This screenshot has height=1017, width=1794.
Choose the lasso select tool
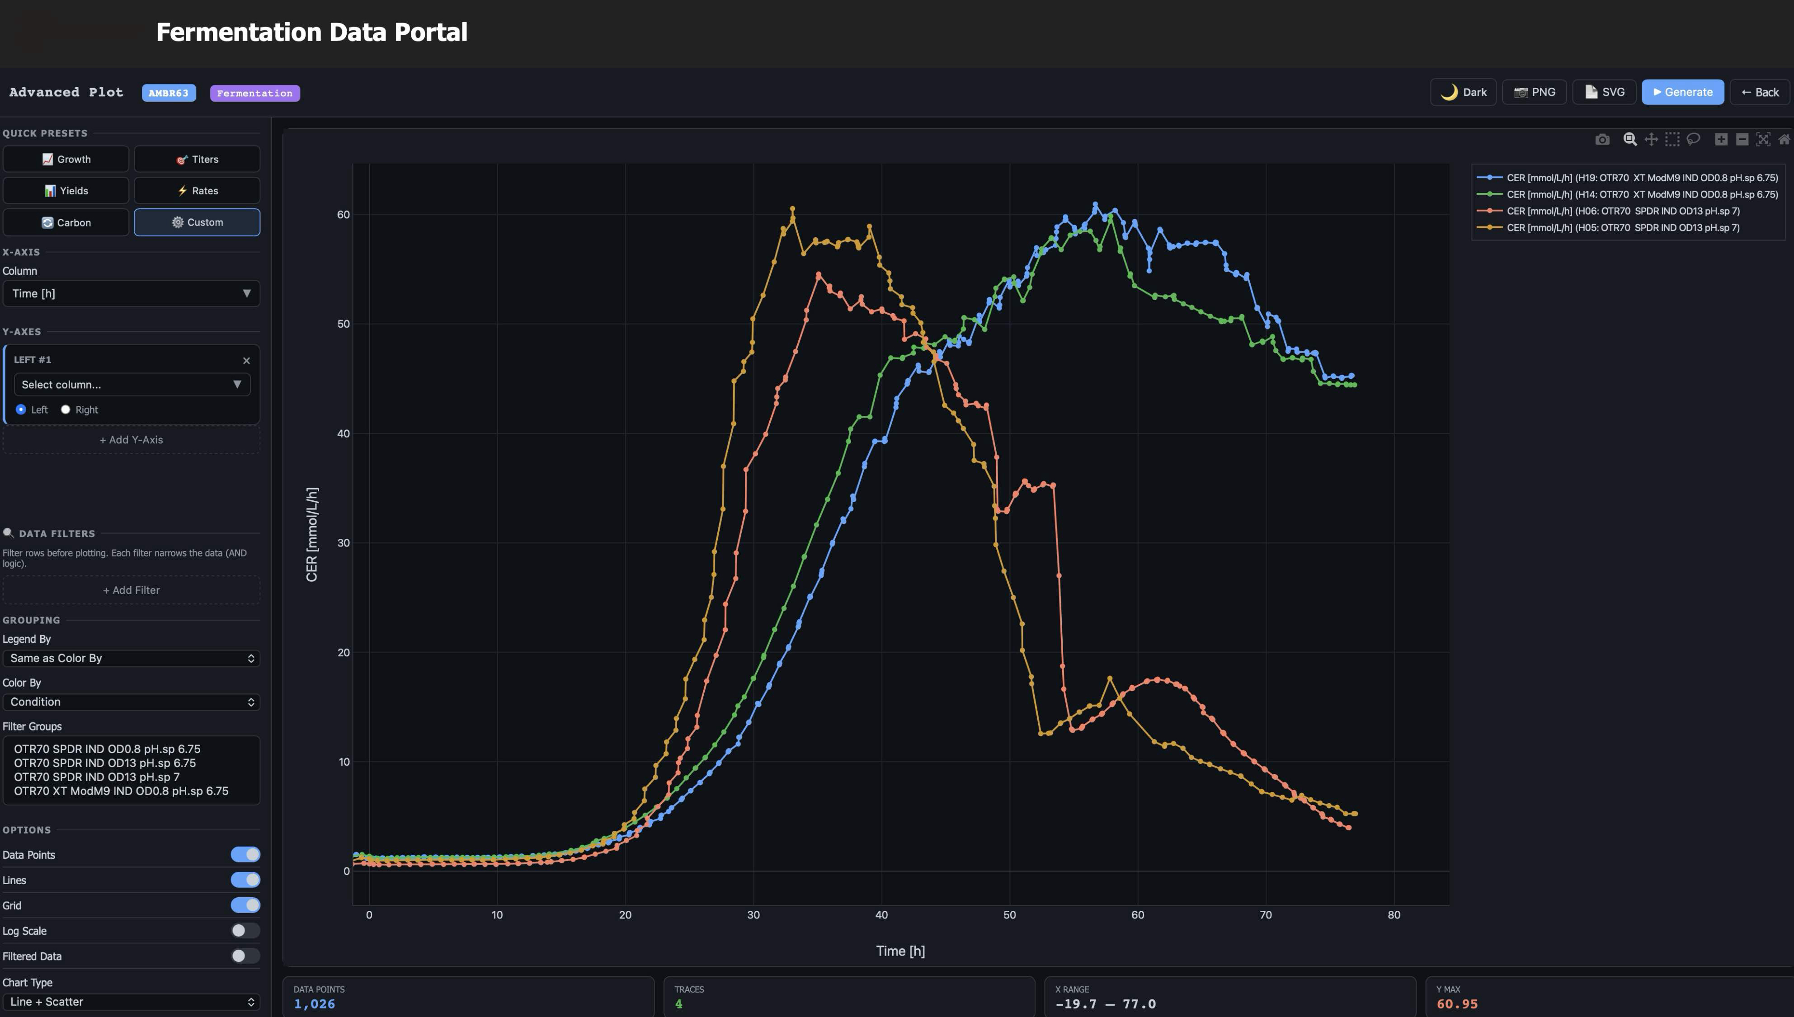point(1693,140)
